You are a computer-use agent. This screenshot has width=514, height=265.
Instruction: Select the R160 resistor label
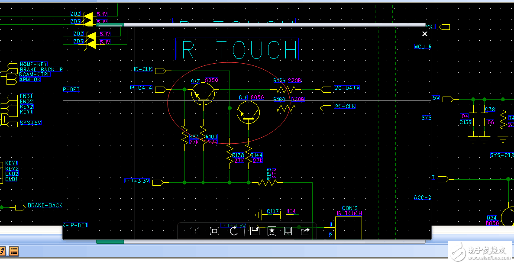tap(279, 100)
